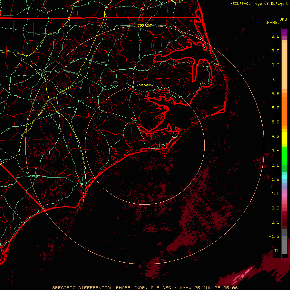This screenshot has width=290, height=290.
Task: Select the -1.3 scale value
Action: (x=274, y=237)
